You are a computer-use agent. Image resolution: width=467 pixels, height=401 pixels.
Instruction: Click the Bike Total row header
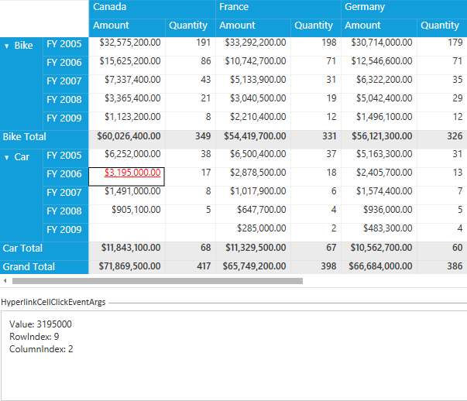pos(44,139)
